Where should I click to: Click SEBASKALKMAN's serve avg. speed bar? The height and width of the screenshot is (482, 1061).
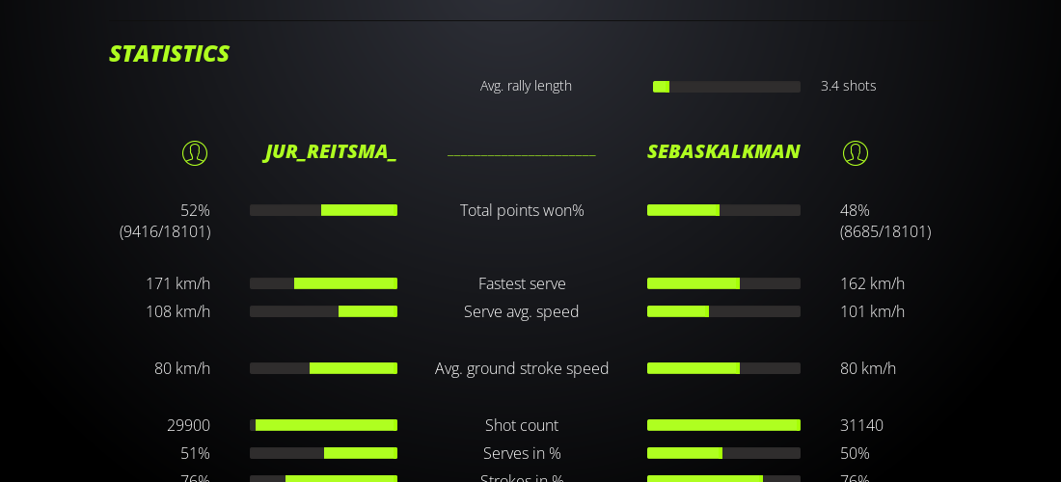click(723, 311)
